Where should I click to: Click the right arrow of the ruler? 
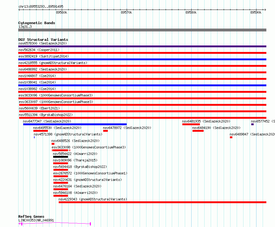[265, 10]
